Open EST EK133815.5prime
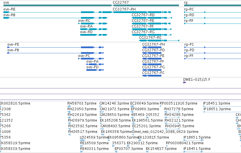Screen dimensions: 241x153 tap(153, 137)
